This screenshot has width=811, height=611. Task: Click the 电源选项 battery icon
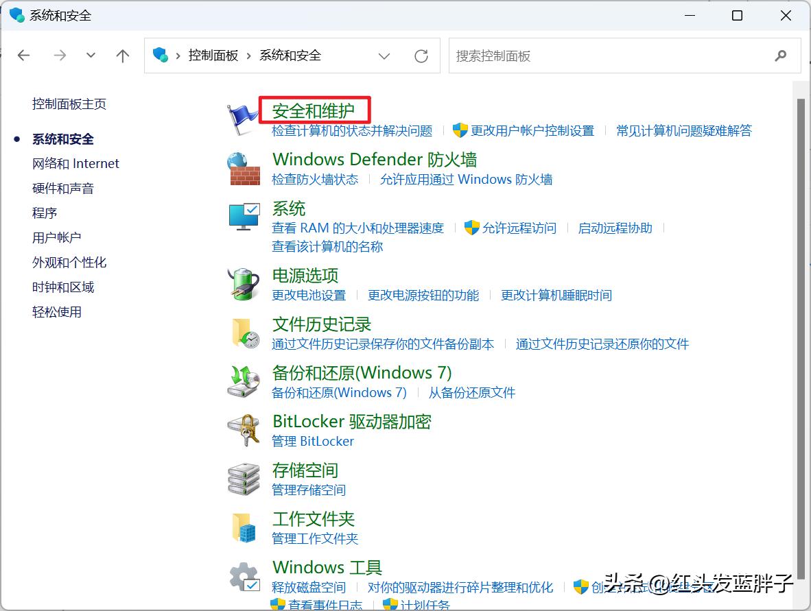click(244, 283)
